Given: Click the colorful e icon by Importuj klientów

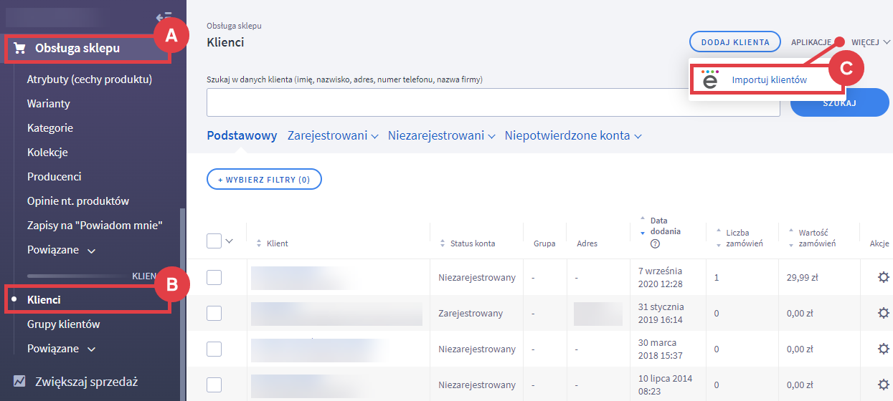Looking at the screenshot, I should (x=710, y=79).
